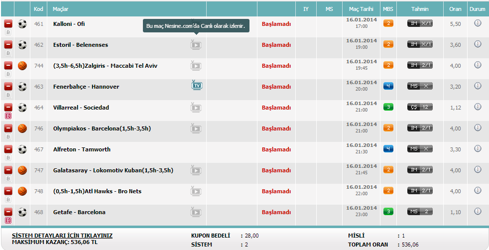Click the Galatasaray - Lokomotiv Kuban match name
The height and width of the screenshot is (250, 489).
tap(113, 170)
